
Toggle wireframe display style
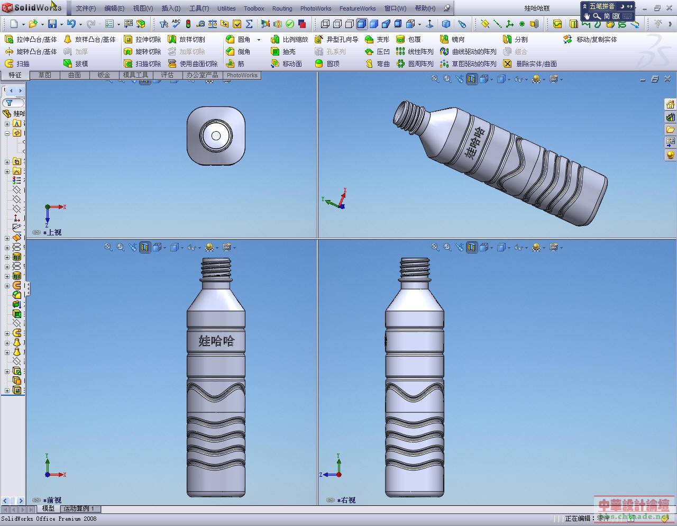tap(325, 24)
